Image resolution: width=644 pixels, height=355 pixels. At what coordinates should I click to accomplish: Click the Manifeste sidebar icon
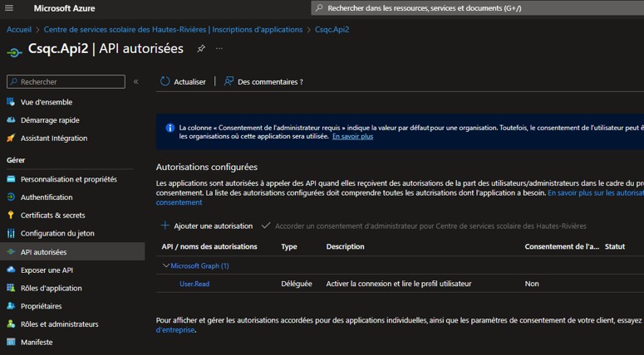[11, 342]
